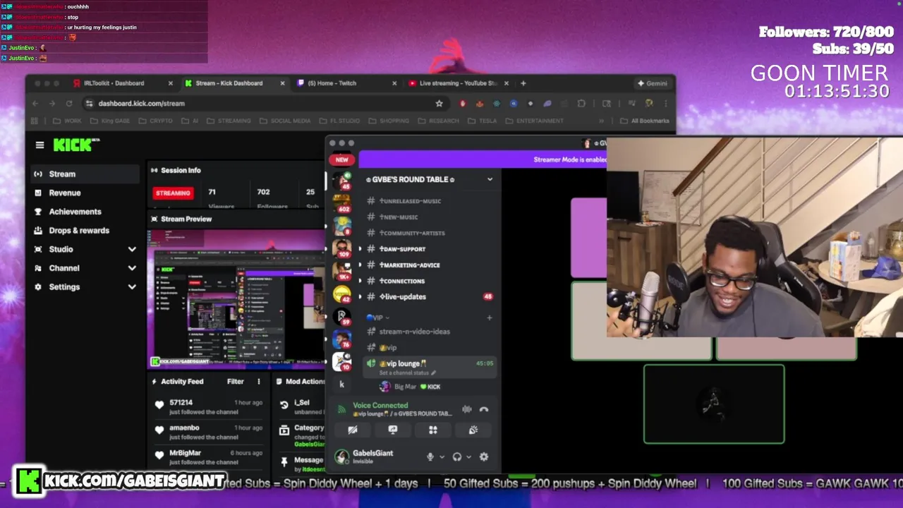Open Chrome three-dot menu

tap(665, 104)
